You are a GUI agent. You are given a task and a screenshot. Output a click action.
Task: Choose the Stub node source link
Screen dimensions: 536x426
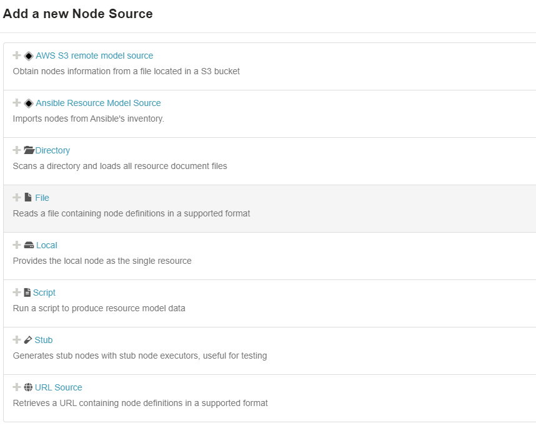click(44, 340)
